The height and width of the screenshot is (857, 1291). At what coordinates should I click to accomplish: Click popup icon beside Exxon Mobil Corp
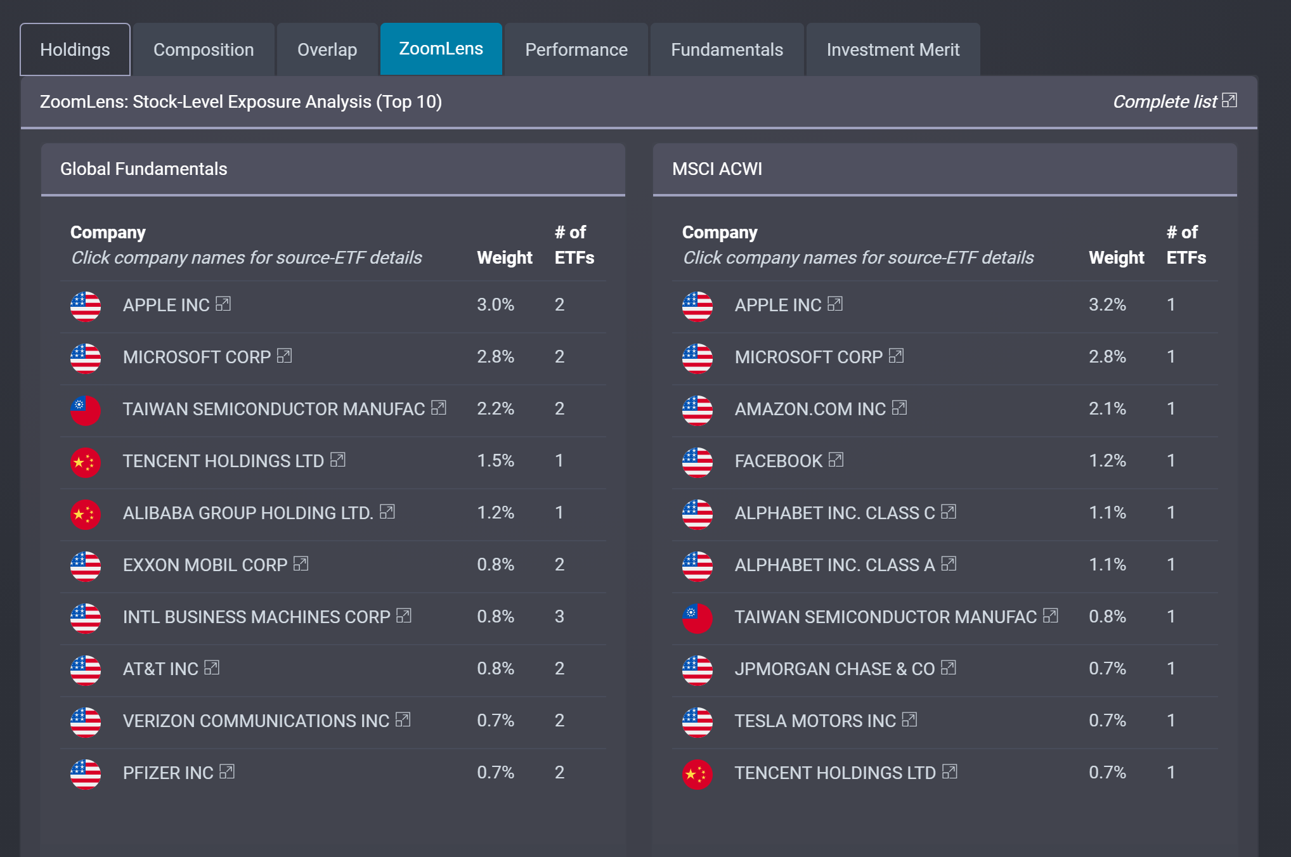point(301,564)
